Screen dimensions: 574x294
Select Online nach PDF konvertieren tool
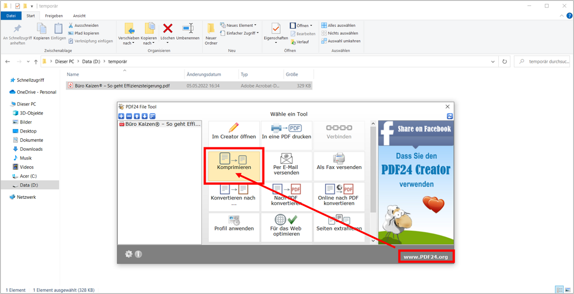coord(339,197)
